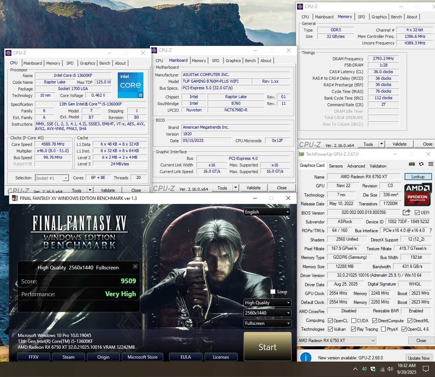
Task: Click Validate in the CPU-Z Memory window
Action: [x=399, y=144]
